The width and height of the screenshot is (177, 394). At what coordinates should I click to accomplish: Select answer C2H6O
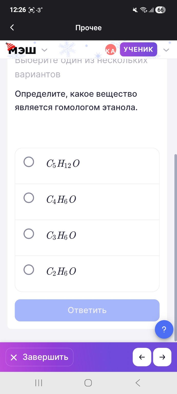pyautogui.click(x=29, y=270)
